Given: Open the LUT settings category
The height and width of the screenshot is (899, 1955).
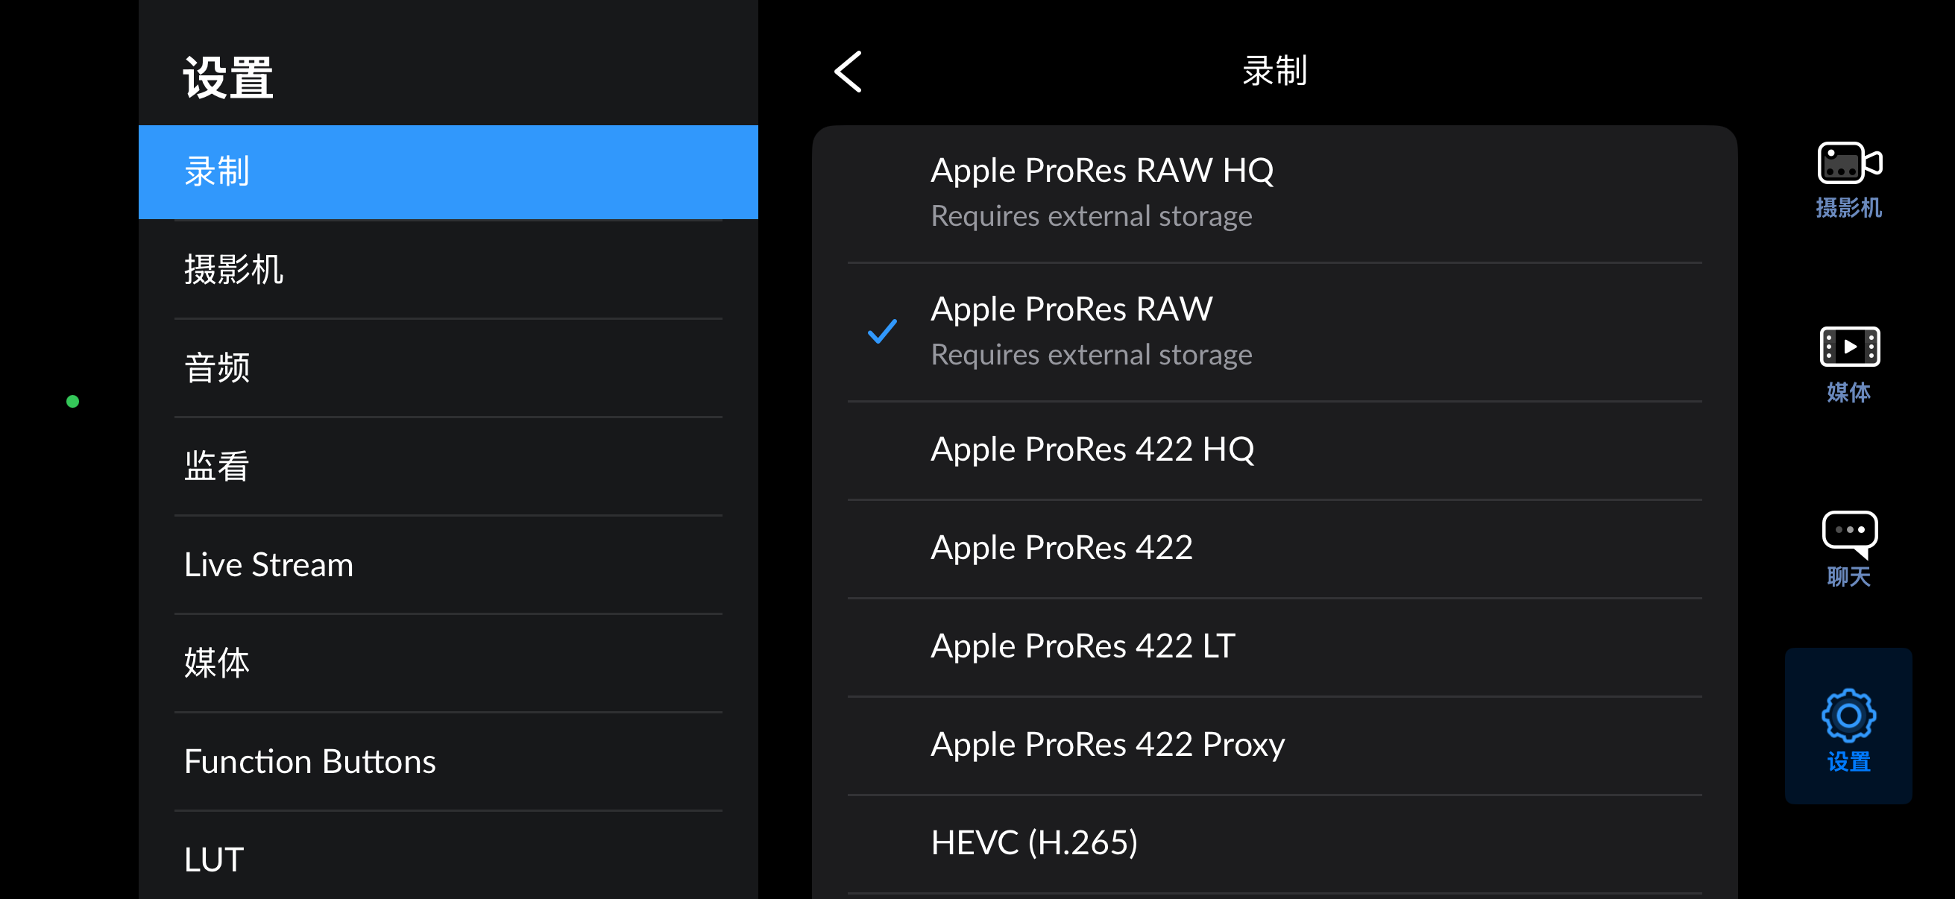Looking at the screenshot, I should (x=448, y=859).
